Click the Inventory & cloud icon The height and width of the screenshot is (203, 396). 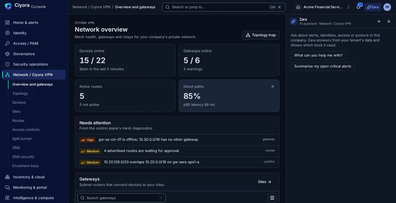[x=7, y=177]
